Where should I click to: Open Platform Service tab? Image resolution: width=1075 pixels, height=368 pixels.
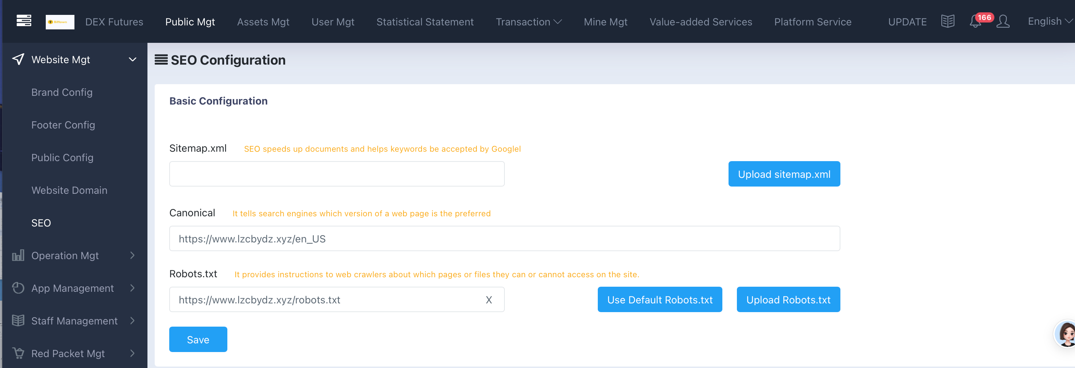click(812, 22)
